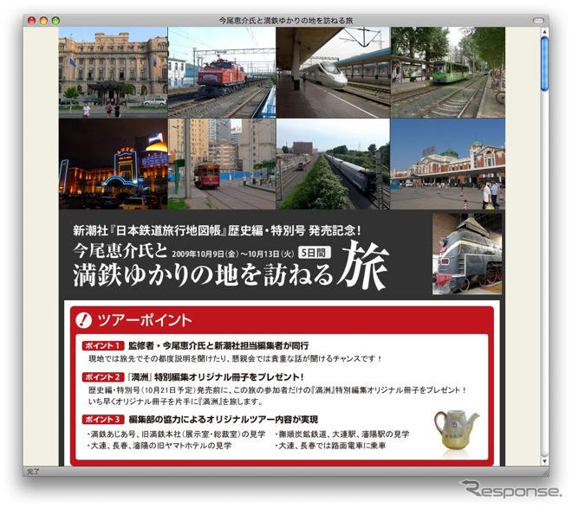Click the bullet 満鉄あじあ号、旧満鉄本社
Screen dimensions: 572x508
tap(176, 434)
